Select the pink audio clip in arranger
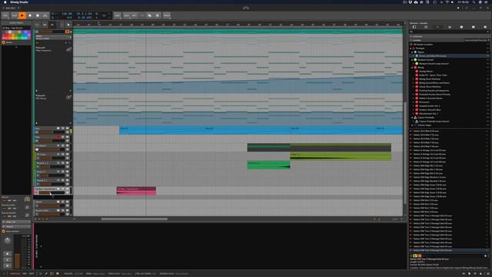This screenshot has height=277, width=492. tap(136, 191)
